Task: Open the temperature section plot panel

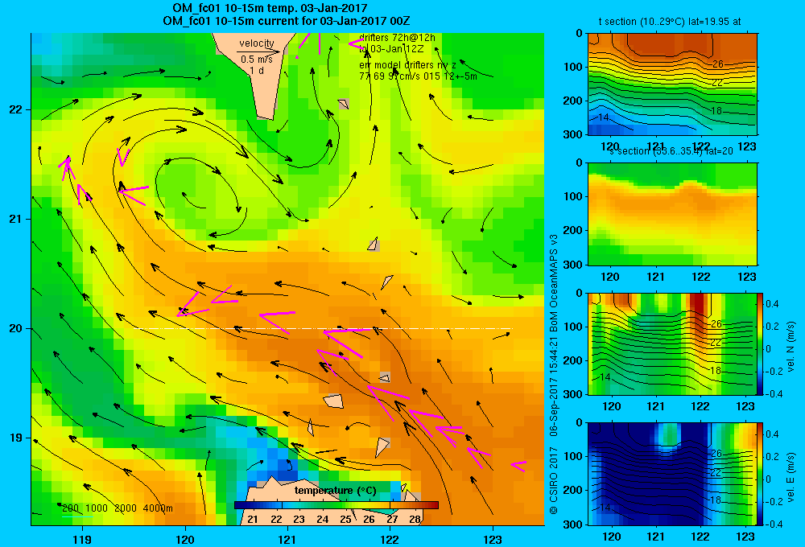Action: pyautogui.click(x=672, y=84)
